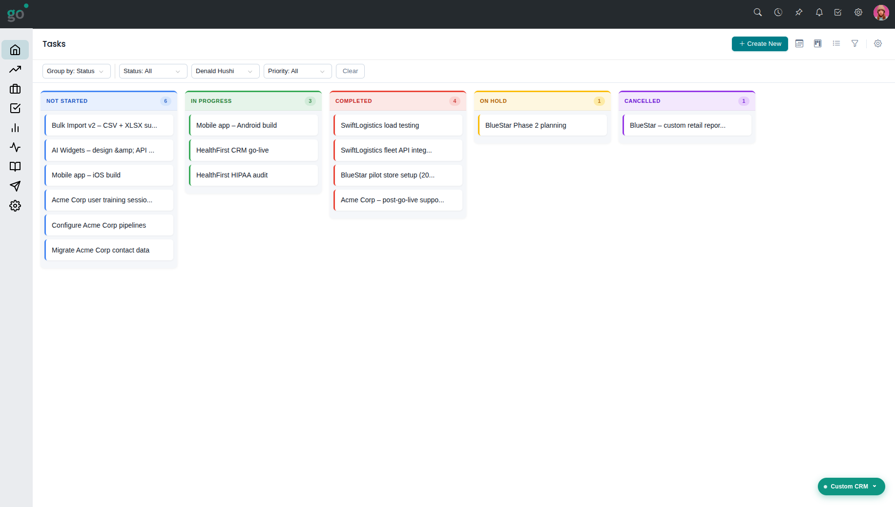Open Migrate Acme Corp contact data card
Viewport: 895px width, 507px height.
(109, 250)
